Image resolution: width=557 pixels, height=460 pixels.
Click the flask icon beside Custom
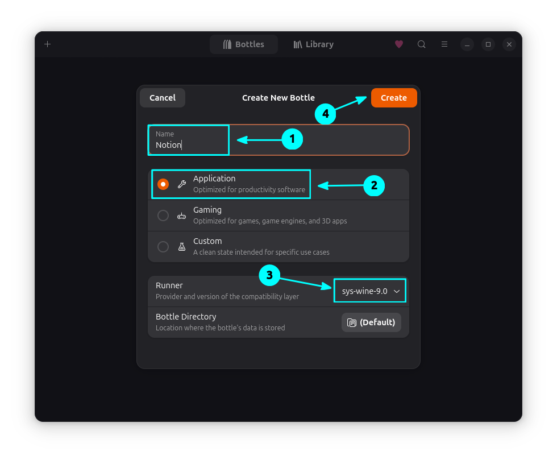(182, 247)
